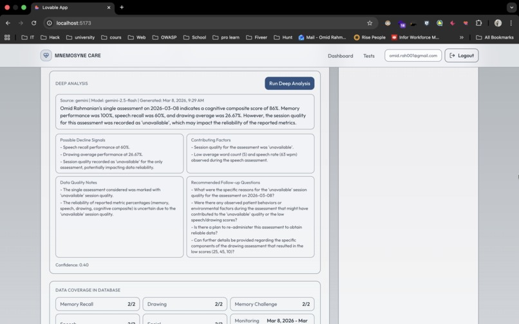
Task: Click the green circular extension icon
Action: 440,23
